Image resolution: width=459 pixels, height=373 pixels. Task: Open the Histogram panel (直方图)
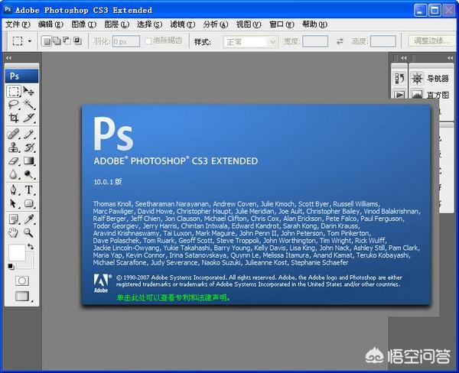[430, 95]
